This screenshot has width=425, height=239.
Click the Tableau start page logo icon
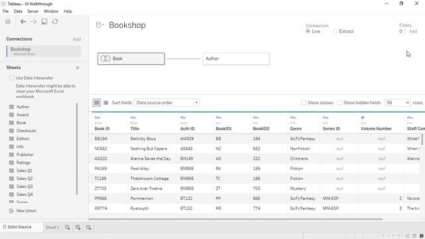(x=8, y=22)
